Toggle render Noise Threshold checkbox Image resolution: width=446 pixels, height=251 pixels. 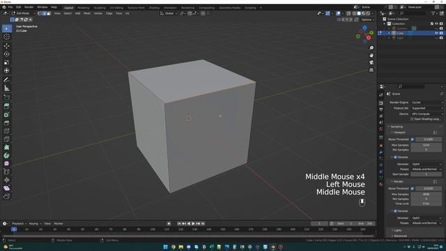(x=412, y=188)
